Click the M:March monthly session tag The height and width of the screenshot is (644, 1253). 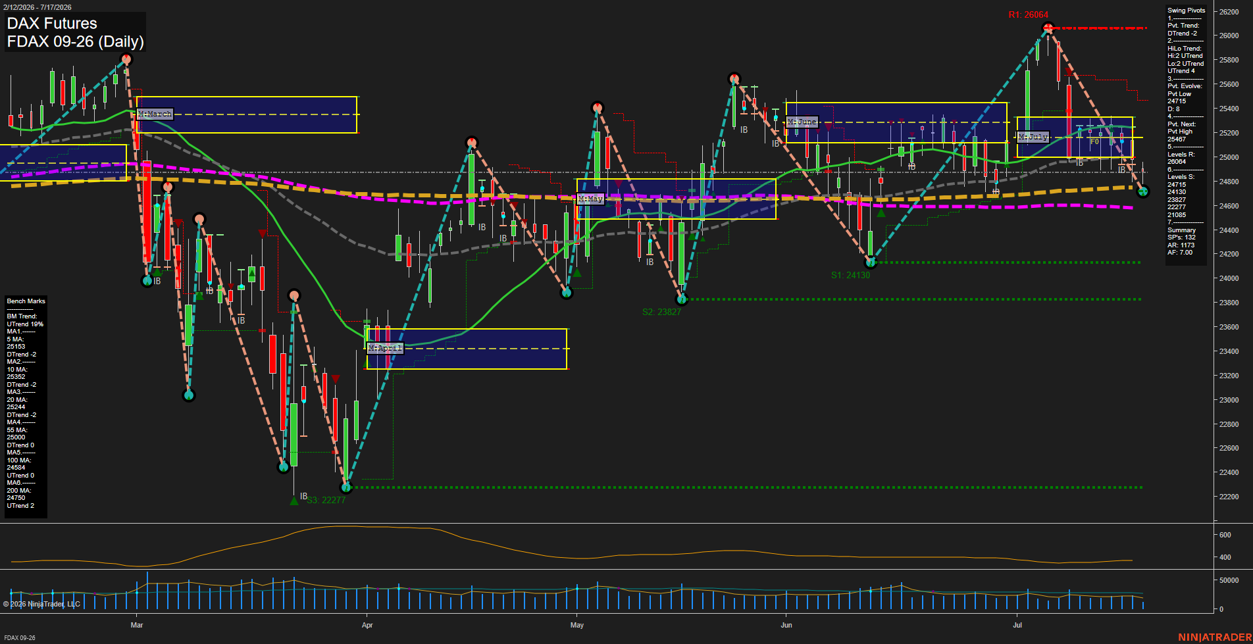[x=155, y=114]
